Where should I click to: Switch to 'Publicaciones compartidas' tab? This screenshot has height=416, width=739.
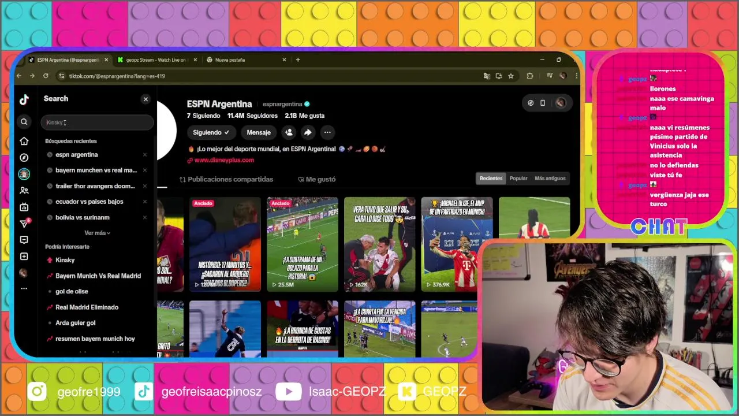pos(226,179)
